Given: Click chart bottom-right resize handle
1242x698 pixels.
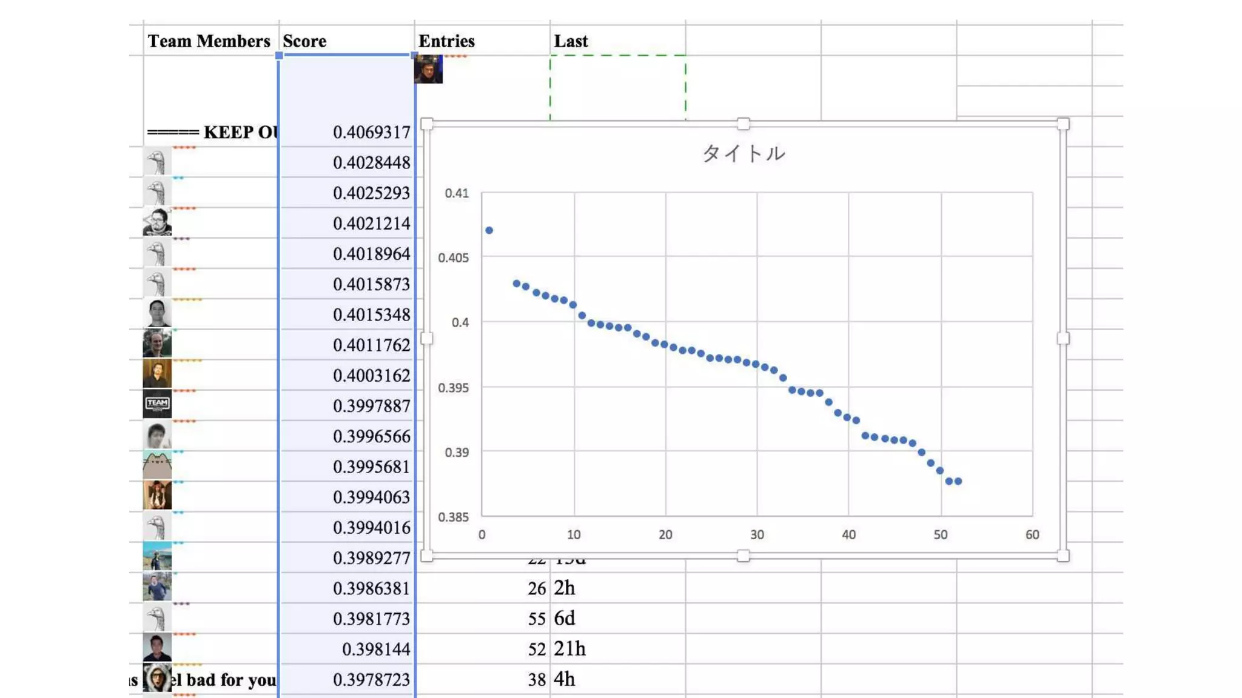Looking at the screenshot, I should pos(1062,556).
